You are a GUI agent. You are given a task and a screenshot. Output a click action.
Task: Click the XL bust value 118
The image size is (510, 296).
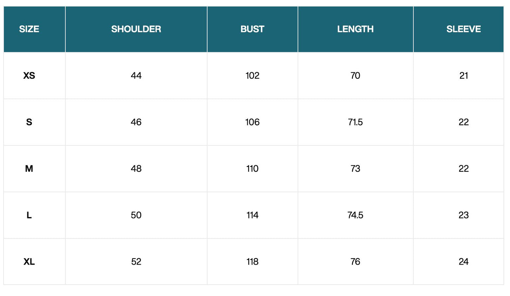(252, 262)
